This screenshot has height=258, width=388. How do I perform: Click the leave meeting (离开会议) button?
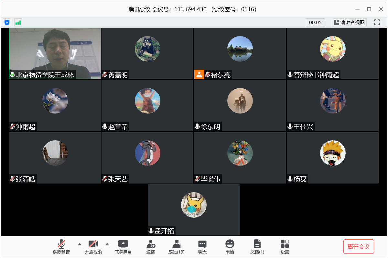pyautogui.click(x=359, y=247)
